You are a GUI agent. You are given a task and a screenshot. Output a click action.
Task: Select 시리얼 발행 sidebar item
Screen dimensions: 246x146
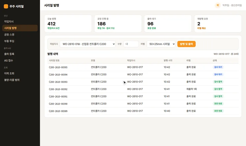coord(20,28)
